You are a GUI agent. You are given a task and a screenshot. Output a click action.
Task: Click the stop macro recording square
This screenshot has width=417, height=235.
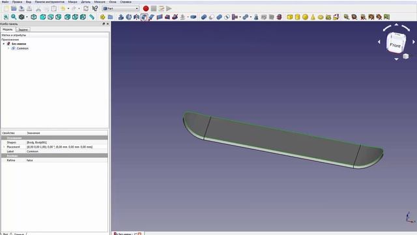click(154, 8)
